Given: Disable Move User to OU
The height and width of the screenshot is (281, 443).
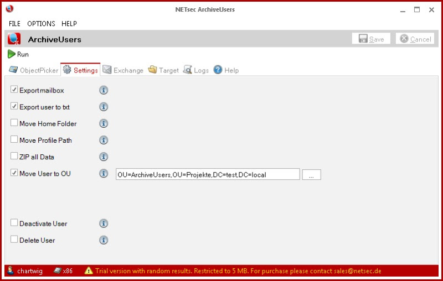Looking at the screenshot, I should [14, 173].
